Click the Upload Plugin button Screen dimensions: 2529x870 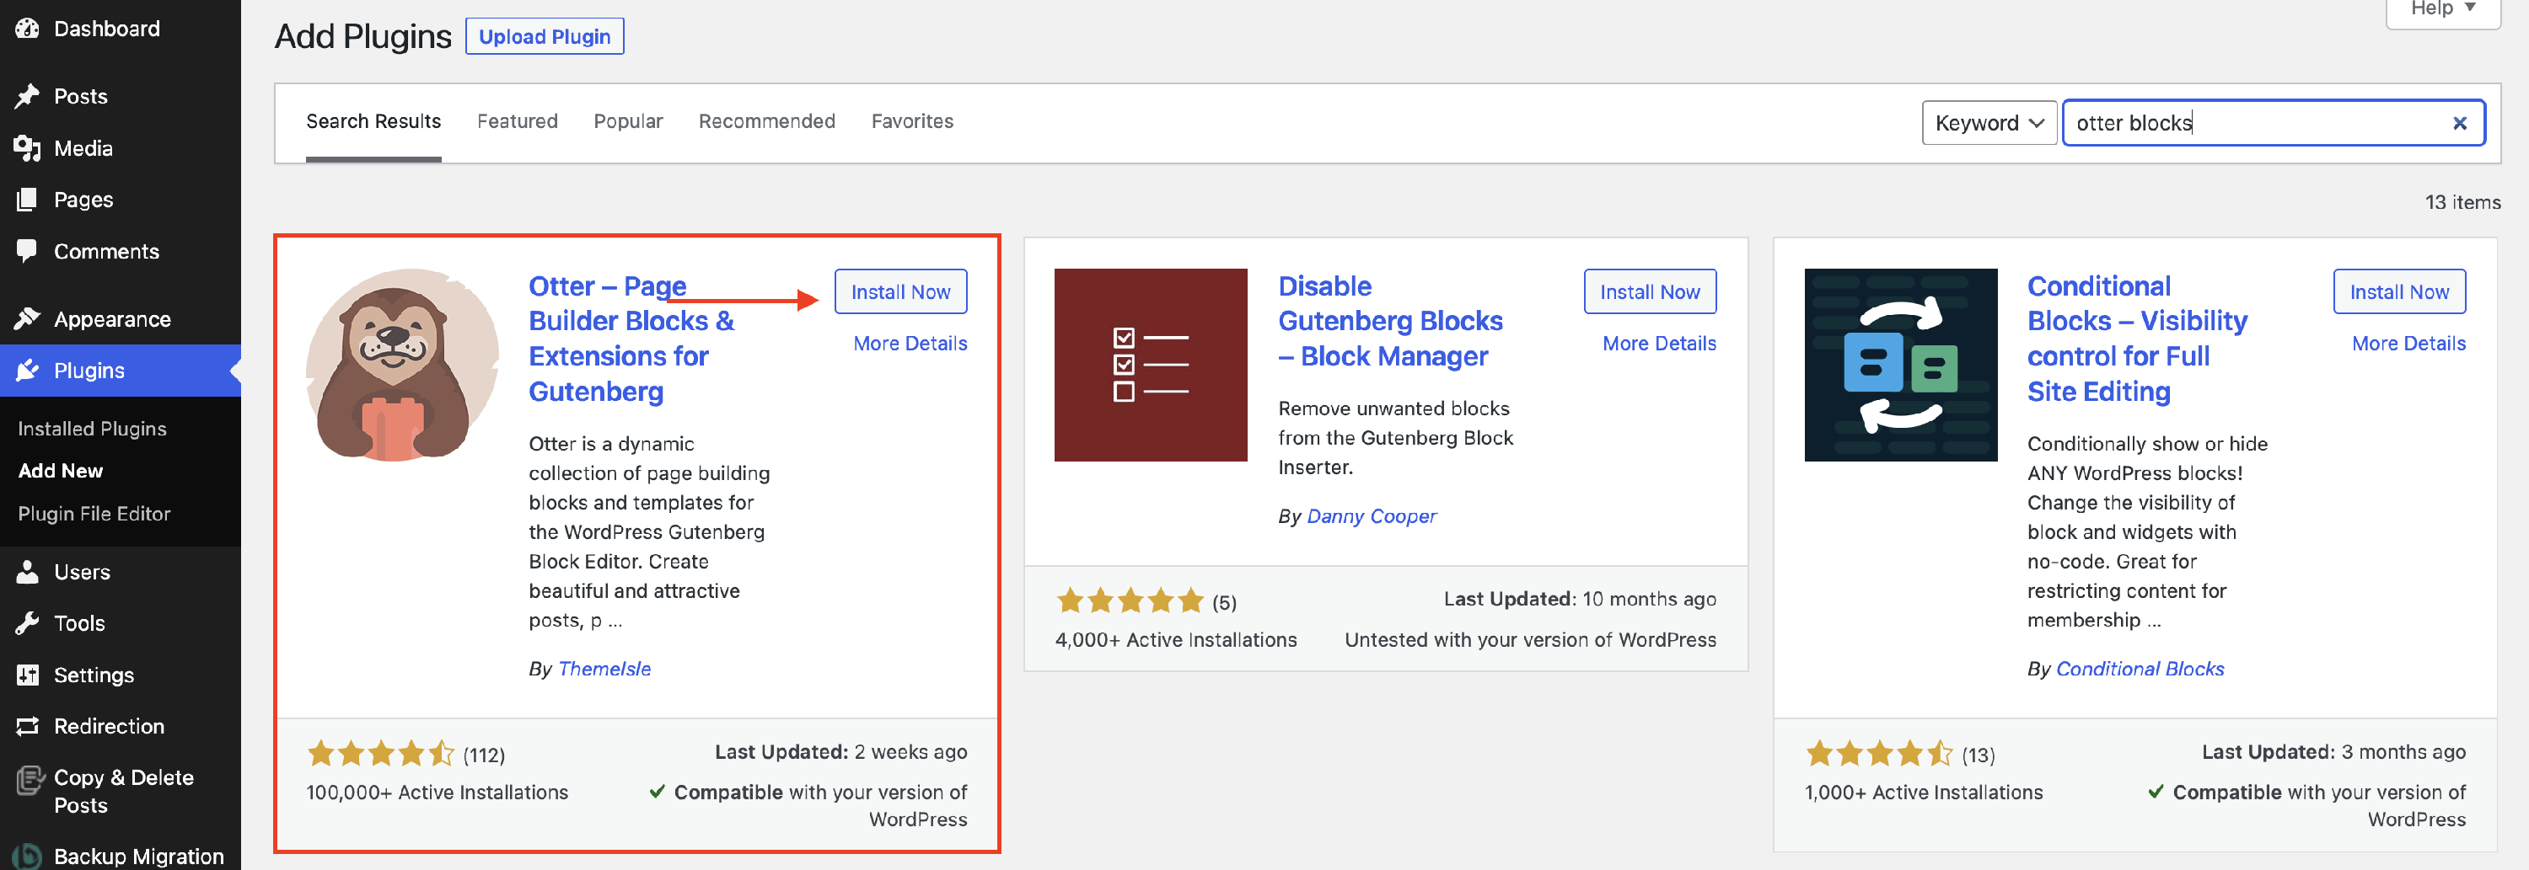[x=544, y=37]
